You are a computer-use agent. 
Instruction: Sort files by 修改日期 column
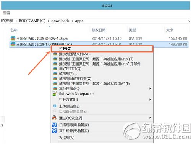pos(99,30)
